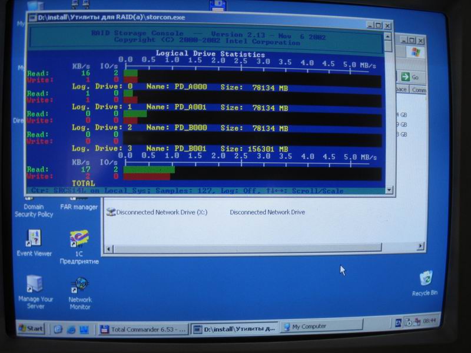471x353 pixels.
Task: Click the 'Logical Drive Statistics' heading
Action: point(210,54)
